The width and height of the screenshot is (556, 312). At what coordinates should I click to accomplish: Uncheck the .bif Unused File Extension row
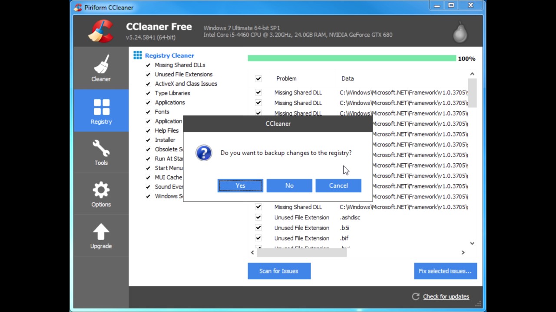tap(258, 238)
